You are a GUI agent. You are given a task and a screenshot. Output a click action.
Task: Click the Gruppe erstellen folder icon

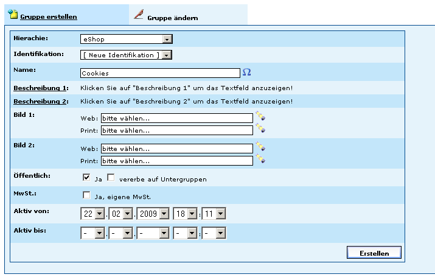click(13, 14)
